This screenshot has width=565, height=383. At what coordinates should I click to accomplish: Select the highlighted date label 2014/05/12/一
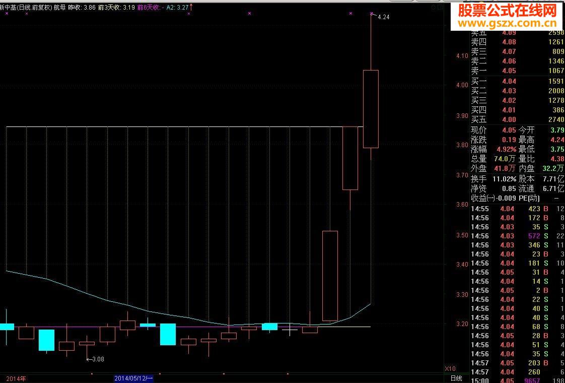pyautogui.click(x=133, y=378)
